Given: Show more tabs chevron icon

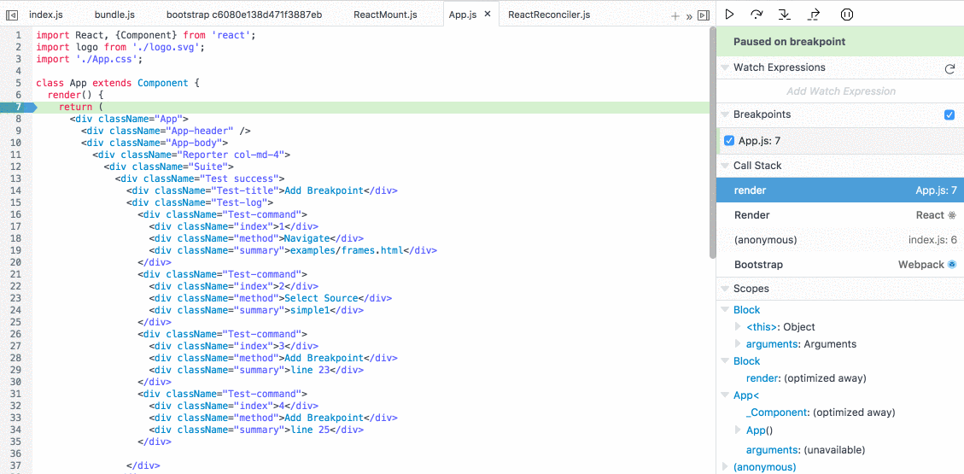Looking at the screenshot, I should [x=688, y=16].
